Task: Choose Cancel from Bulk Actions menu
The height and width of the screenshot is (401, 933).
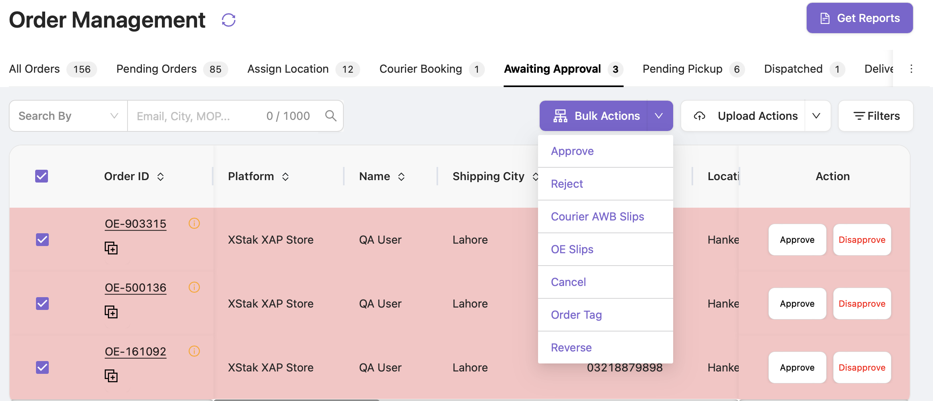Action: pos(605,282)
